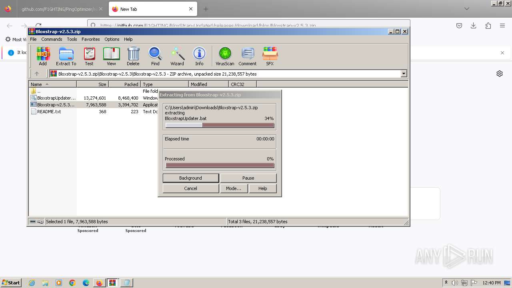Cancel the extraction
The image size is (512, 288).
click(x=191, y=188)
